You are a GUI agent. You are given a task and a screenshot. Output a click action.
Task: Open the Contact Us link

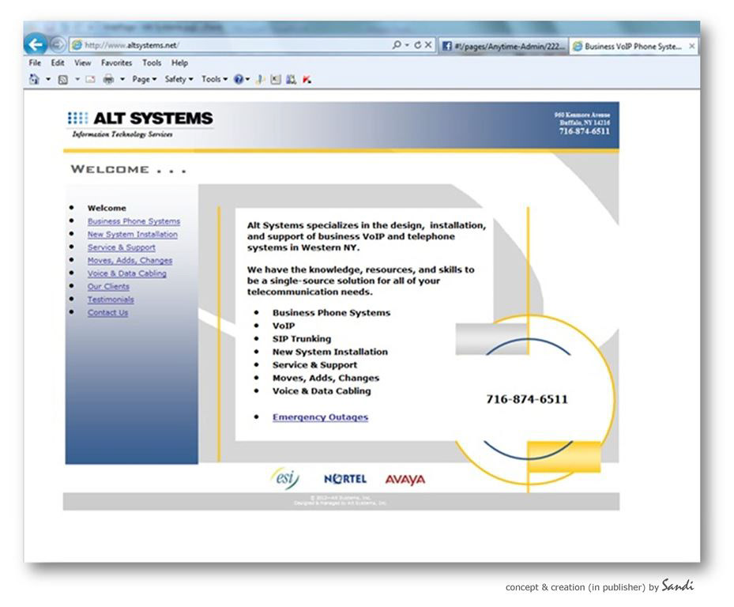[107, 313]
